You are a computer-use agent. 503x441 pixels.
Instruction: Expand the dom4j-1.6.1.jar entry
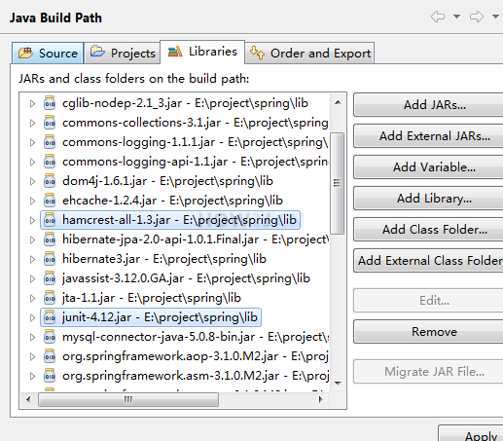coord(32,181)
